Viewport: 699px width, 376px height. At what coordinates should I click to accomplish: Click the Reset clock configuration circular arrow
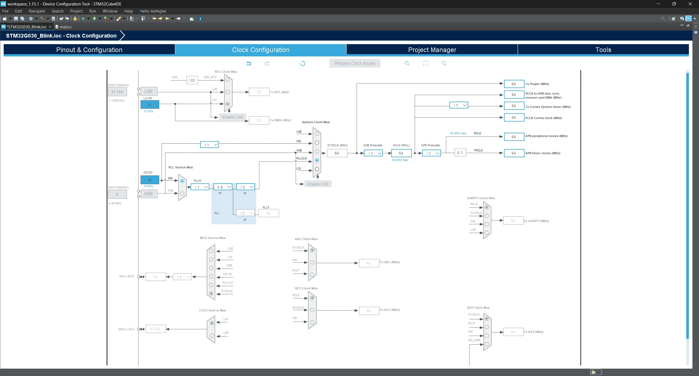tap(303, 63)
